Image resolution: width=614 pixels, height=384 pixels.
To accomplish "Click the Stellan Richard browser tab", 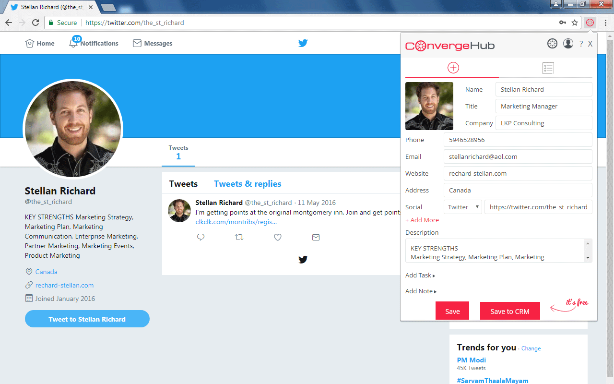I will click(x=52, y=7).
